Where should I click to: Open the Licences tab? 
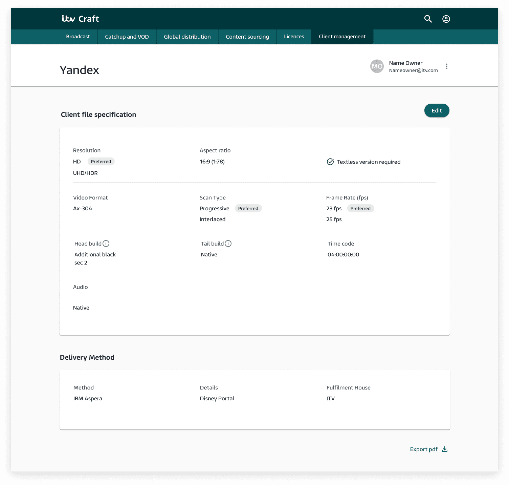point(294,37)
